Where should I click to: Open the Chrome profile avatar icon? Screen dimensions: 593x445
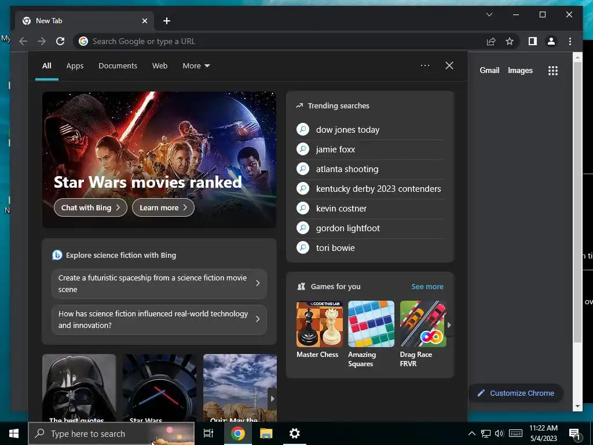[x=551, y=41]
